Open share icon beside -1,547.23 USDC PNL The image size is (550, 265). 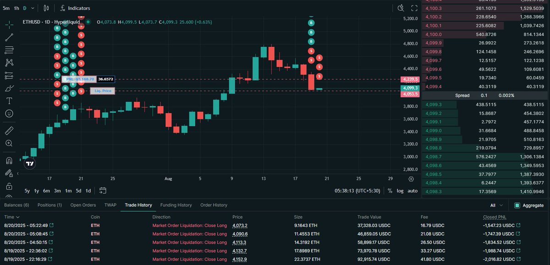(x=517, y=226)
